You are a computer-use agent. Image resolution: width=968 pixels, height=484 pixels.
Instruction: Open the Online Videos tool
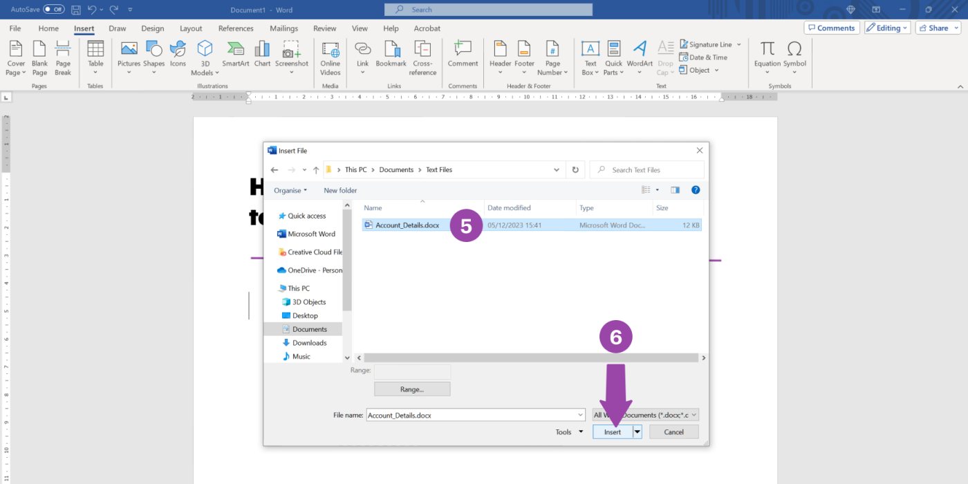[330, 55]
